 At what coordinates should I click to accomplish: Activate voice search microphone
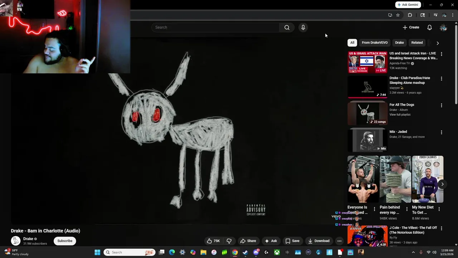click(x=303, y=27)
